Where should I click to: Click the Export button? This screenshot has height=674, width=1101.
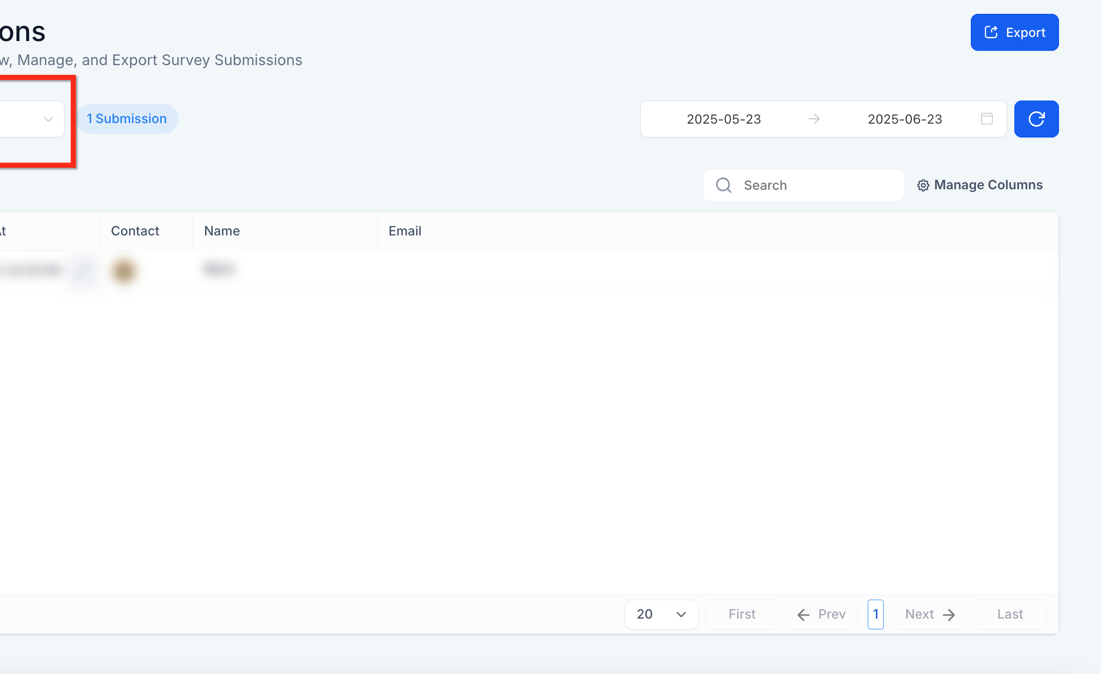point(1014,32)
